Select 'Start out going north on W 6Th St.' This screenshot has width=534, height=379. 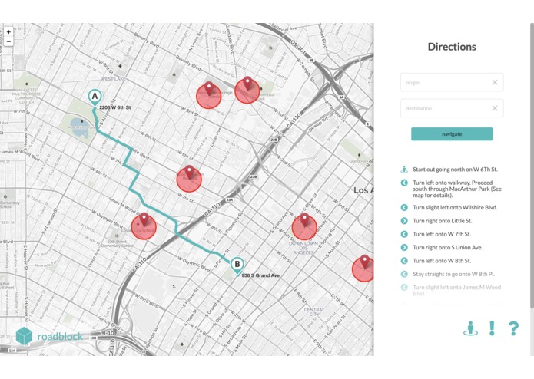click(455, 170)
